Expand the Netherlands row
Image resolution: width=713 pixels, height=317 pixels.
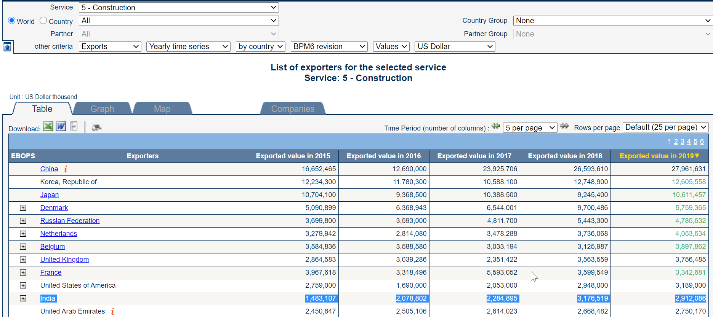tap(23, 234)
